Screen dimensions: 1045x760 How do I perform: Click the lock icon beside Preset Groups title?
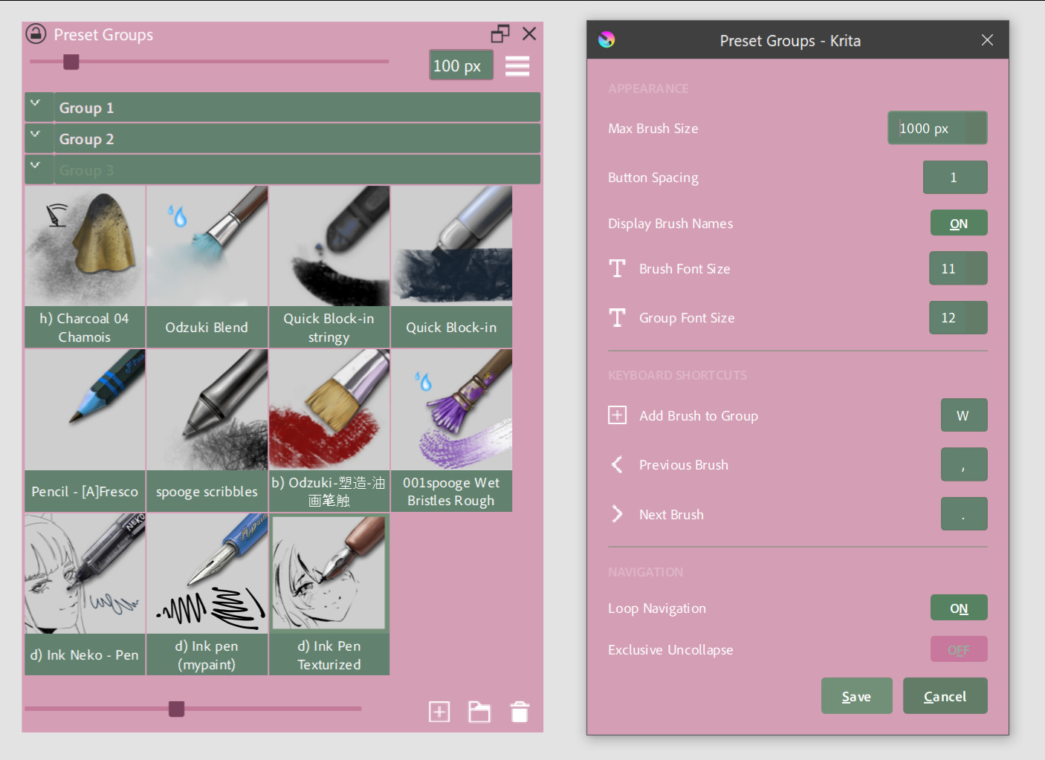(x=36, y=34)
